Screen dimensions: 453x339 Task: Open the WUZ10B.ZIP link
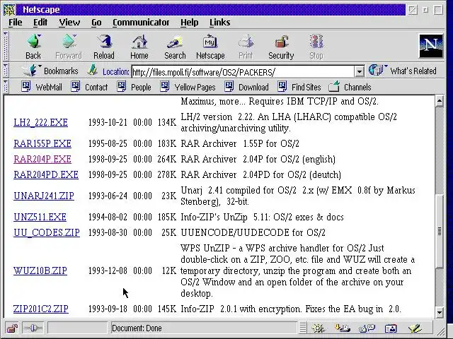[x=40, y=270]
